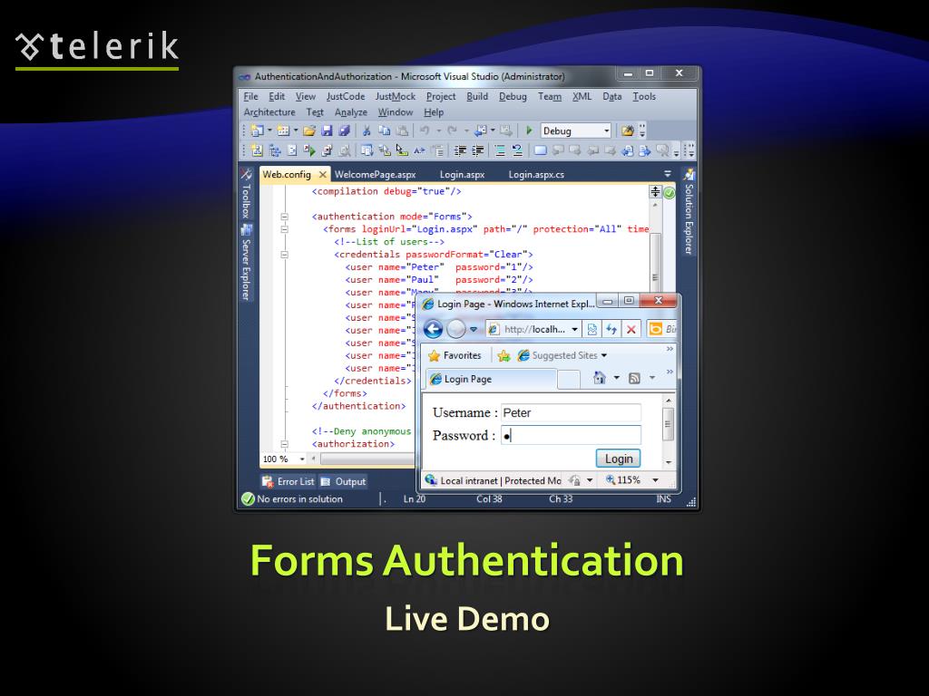Click the Login button

pyautogui.click(x=618, y=459)
